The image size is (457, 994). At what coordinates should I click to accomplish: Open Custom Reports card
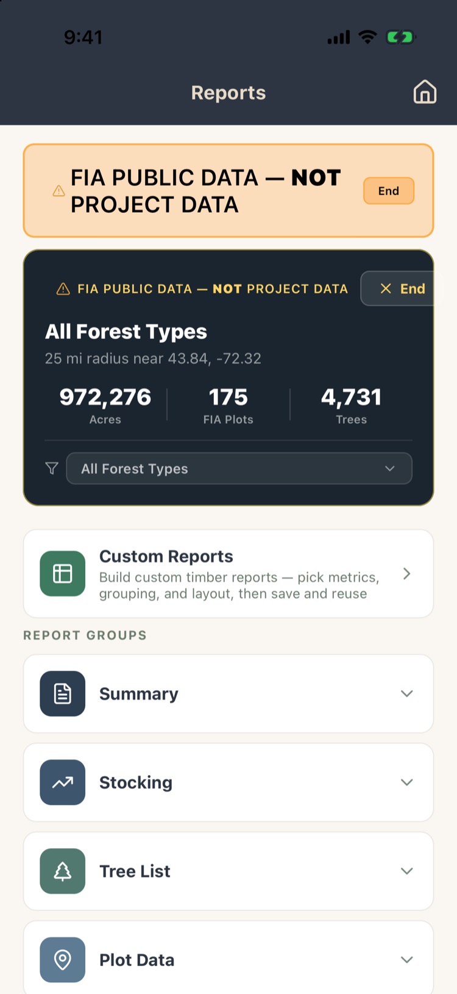pos(228,574)
